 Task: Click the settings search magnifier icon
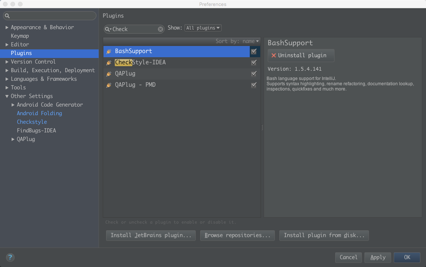pyautogui.click(x=7, y=16)
